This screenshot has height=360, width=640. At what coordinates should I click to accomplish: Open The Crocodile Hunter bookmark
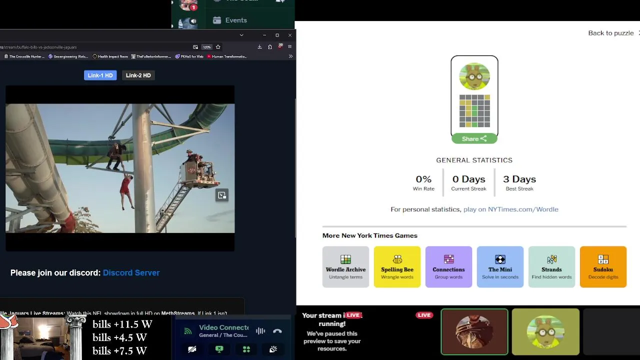tap(24, 56)
